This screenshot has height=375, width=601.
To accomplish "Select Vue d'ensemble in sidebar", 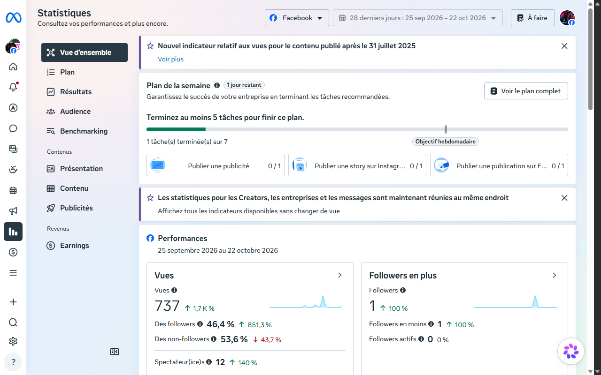I will [x=85, y=52].
